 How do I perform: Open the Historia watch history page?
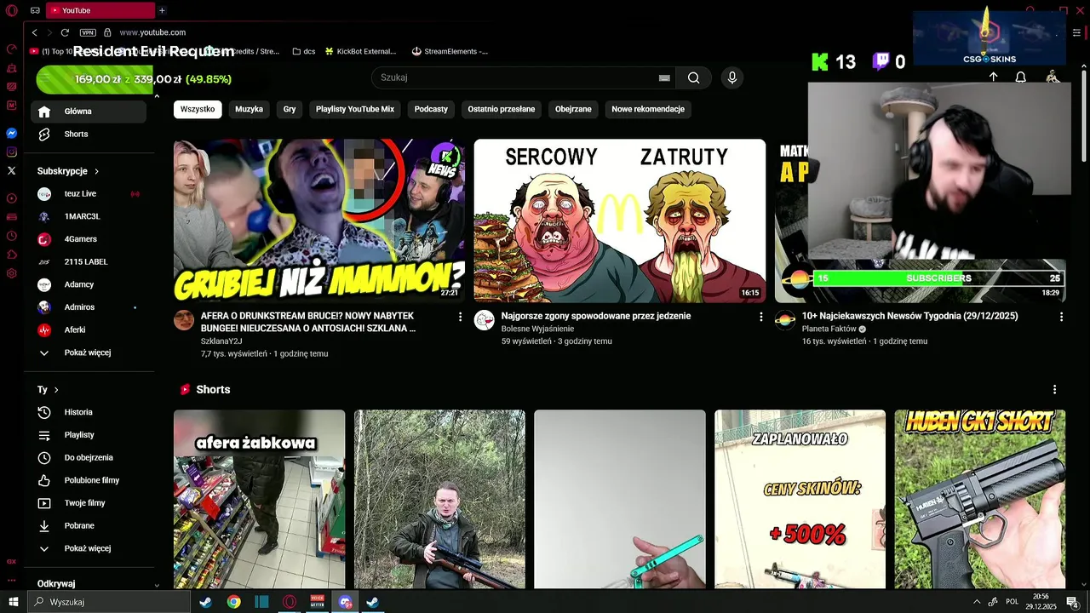(x=89, y=412)
